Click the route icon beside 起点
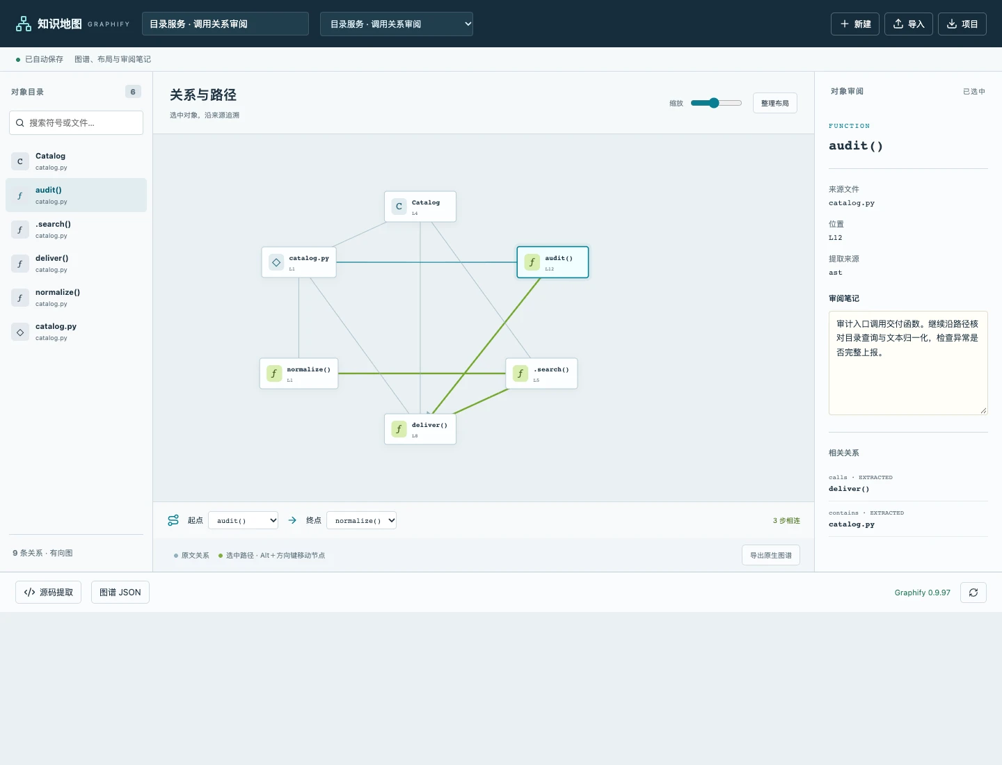Screen dimensions: 1002x765 point(173,520)
